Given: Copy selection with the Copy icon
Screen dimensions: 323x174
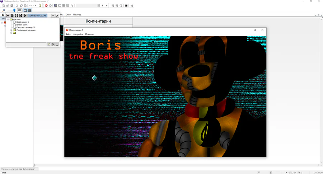Looking at the screenshot, I should click(21, 5).
